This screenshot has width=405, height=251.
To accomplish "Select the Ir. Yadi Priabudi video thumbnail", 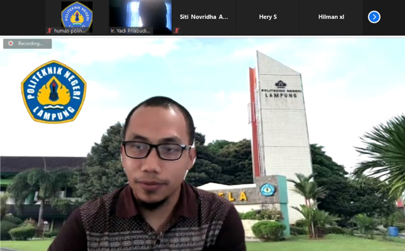I will coord(140,16).
